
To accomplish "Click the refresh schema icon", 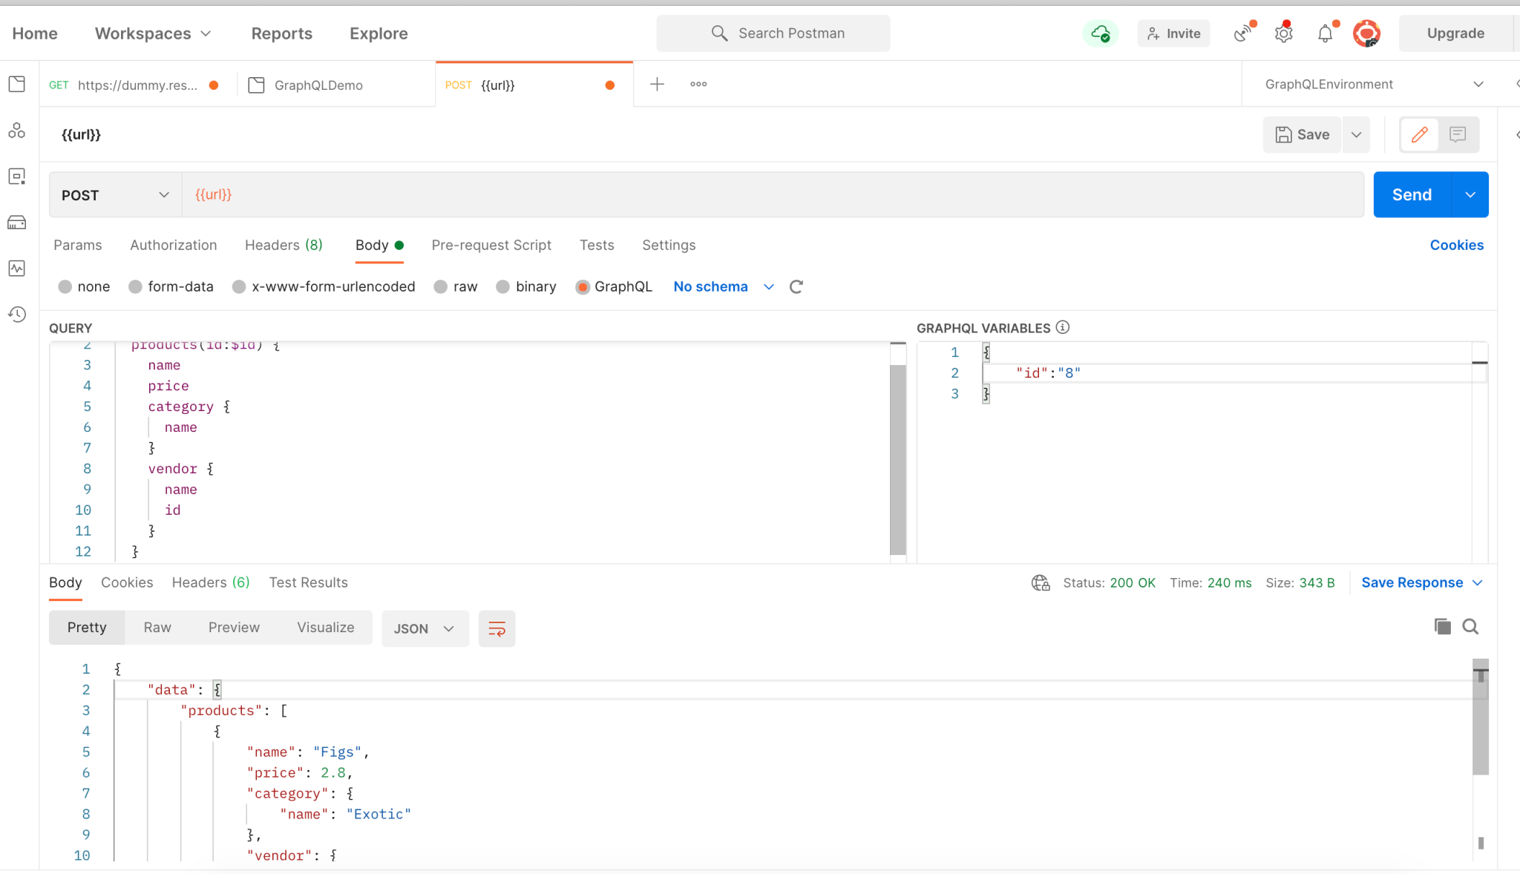I will click(796, 286).
